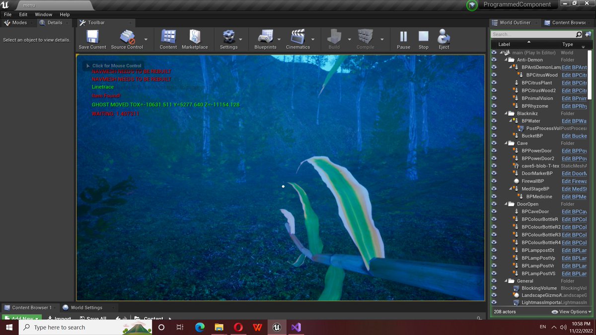Collapse the BPWater actor children
The height and width of the screenshot is (335, 596).
pyautogui.click(x=511, y=121)
